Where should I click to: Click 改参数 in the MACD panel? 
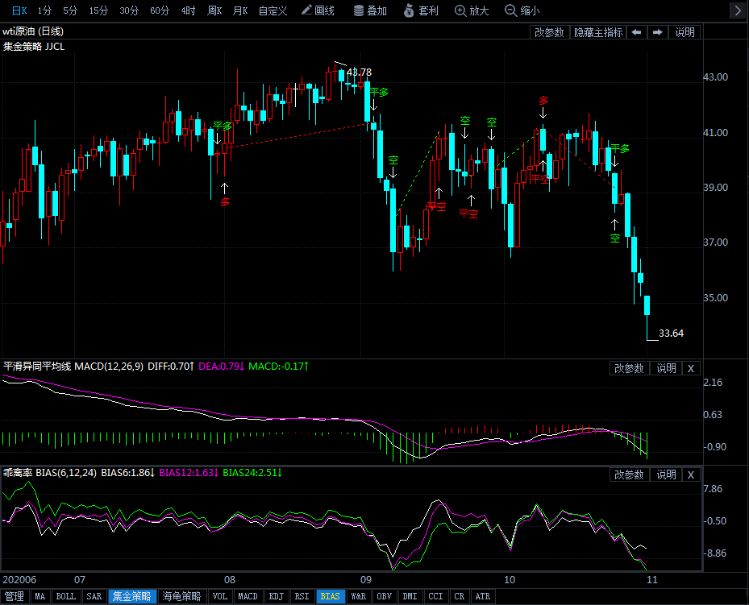click(x=629, y=368)
